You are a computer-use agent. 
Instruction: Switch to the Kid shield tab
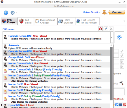(x=26, y=21)
